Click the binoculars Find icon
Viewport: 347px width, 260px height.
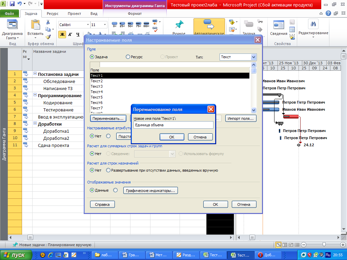(x=313, y=24)
